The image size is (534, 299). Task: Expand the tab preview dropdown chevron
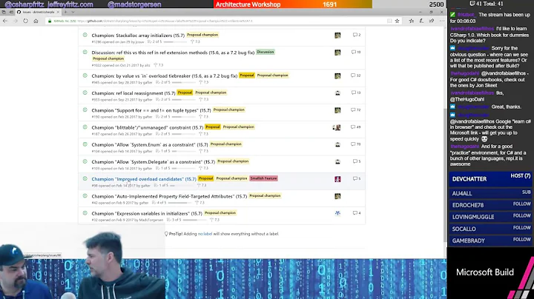[73, 12]
